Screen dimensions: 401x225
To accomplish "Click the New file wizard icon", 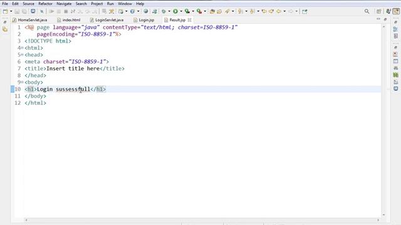I will click(x=5, y=11).
